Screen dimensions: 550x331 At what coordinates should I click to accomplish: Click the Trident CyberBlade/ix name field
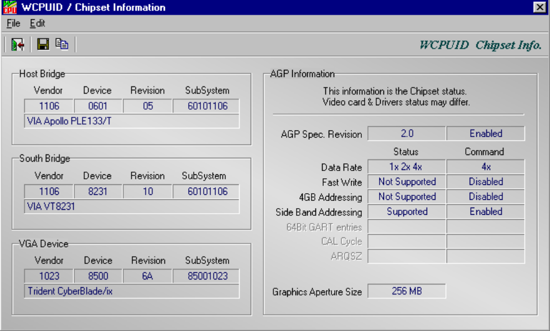pyautogui.click(x=132, y=291)
